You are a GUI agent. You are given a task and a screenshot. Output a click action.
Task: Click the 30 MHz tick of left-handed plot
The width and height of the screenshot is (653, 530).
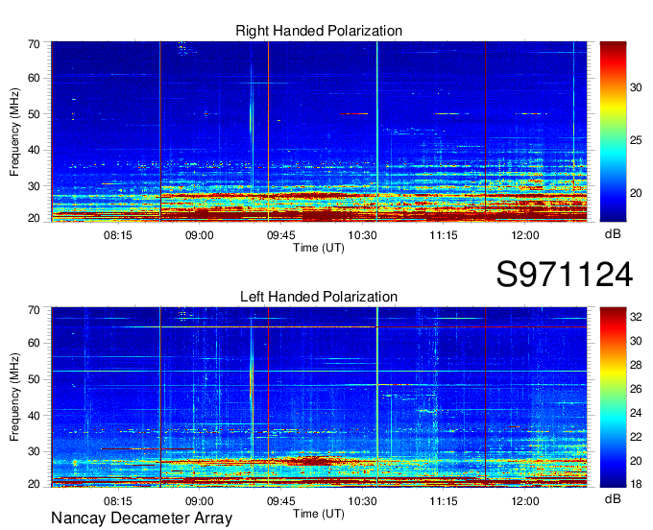pos(34,451)
